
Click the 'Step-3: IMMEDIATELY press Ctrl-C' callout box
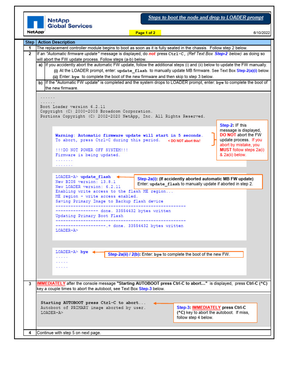point(216,312)
